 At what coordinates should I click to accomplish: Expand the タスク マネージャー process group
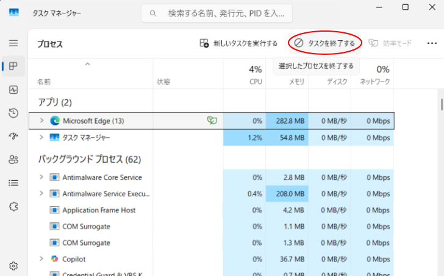[x=41, y=137]
